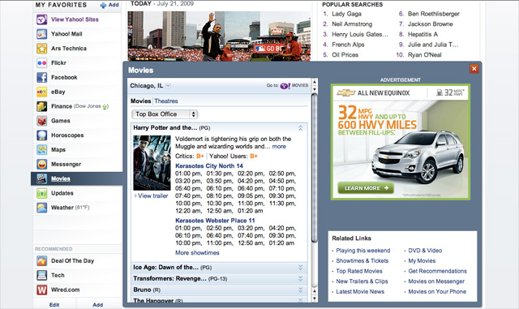The image size is (519, 309).
Task: Click Latest Movie News link
Action: coord(360,292)
